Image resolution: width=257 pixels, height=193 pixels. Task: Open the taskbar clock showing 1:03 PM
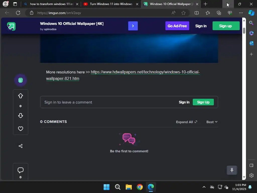[239, 187]
